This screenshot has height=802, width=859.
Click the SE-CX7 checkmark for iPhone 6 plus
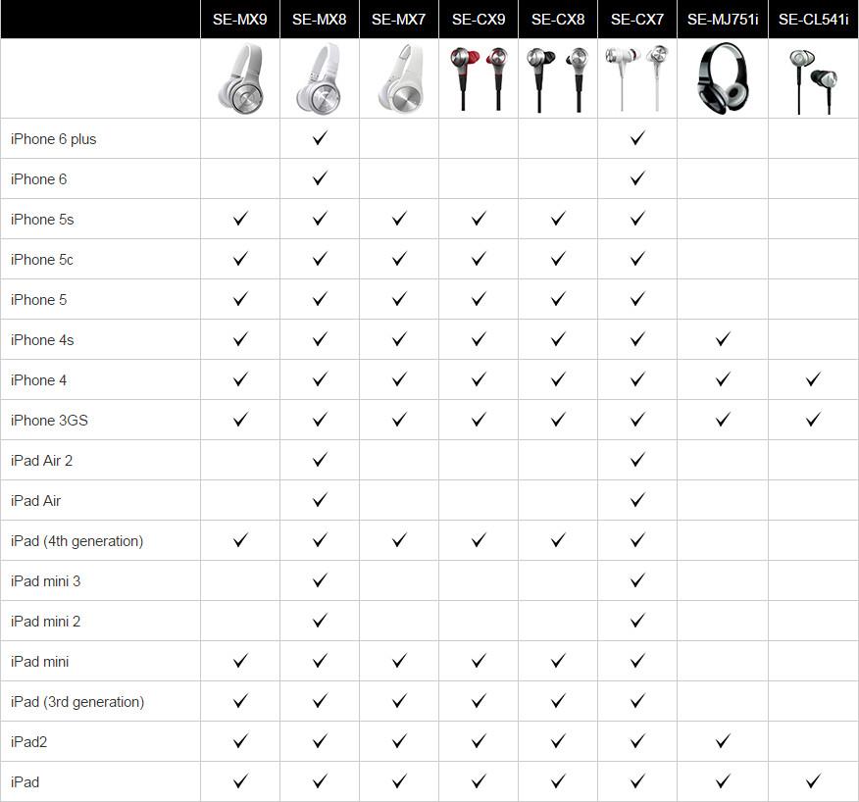pyautogui.click(x=637, y=138)
